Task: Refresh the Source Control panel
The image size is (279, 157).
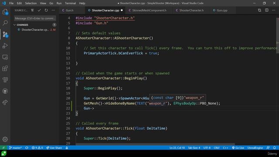Action: [46, 10]
